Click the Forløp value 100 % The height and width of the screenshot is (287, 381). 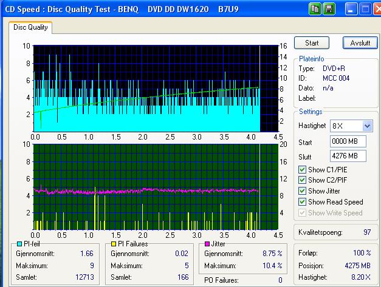(x=362, y=253)
